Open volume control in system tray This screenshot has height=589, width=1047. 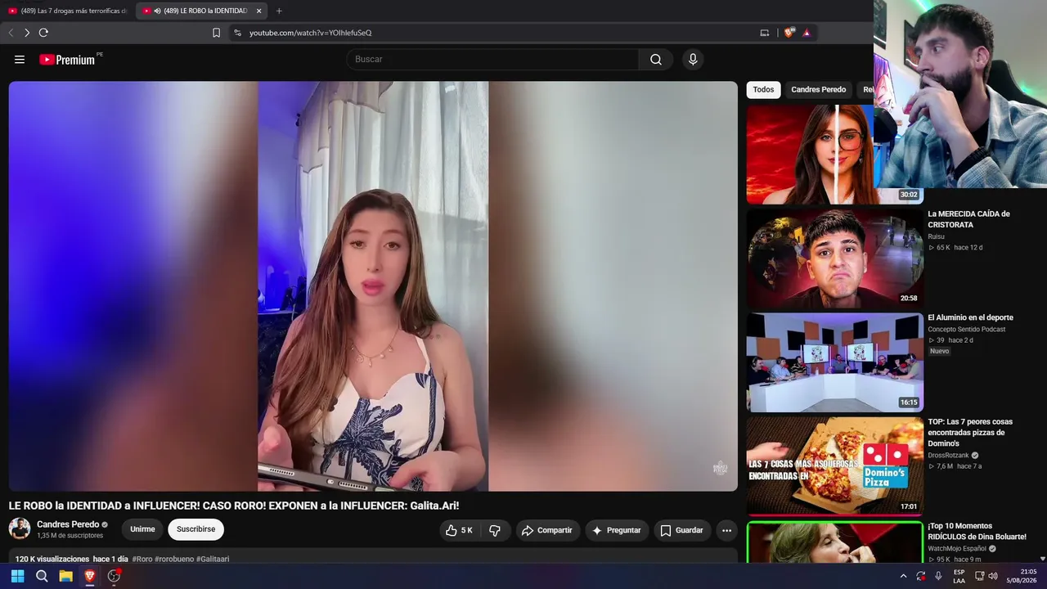coord(993,576)
